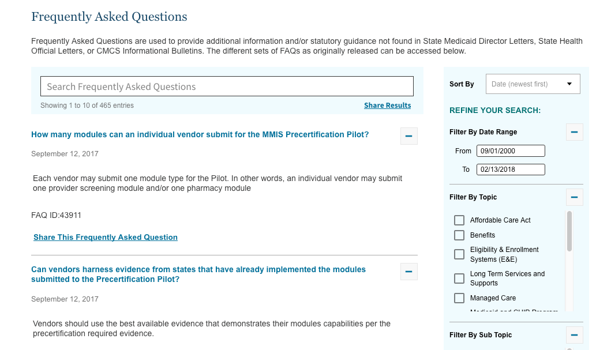Collapse the Filter By Topic section
The image size is (611, 350).
(x=575, y=197)
